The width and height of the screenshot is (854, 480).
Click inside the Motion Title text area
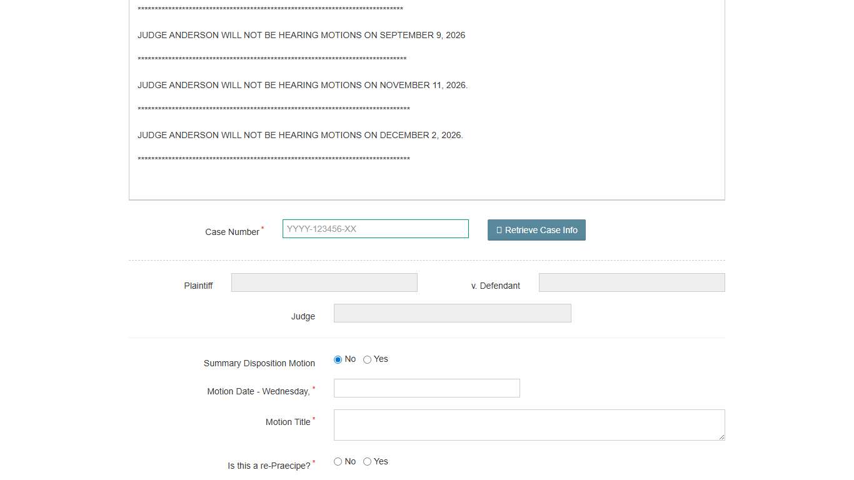528,425
